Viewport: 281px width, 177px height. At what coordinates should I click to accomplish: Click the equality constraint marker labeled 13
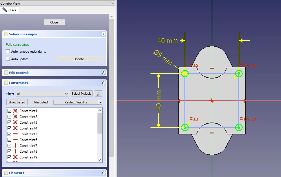tap(194, 119)
